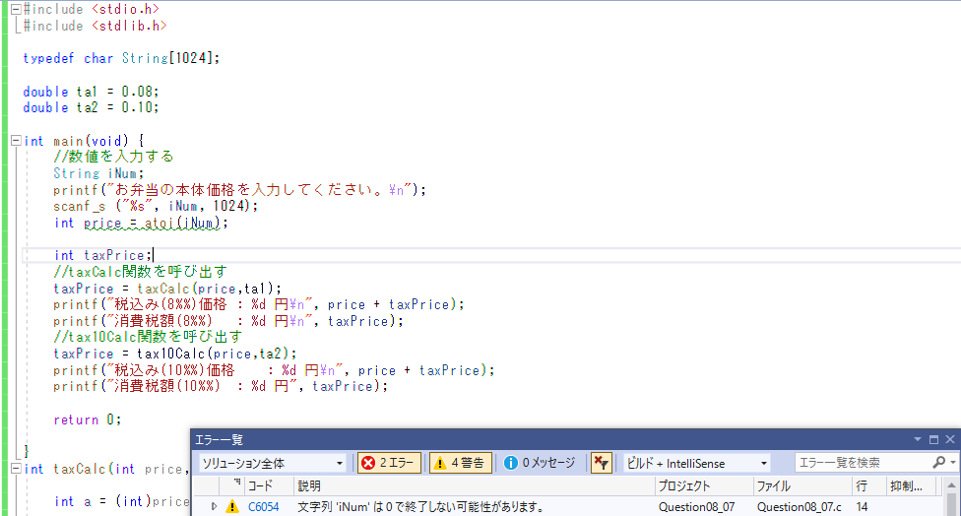Viewport: 961px width, 516px height.
Task: Toggle the 2 errors filter button
Action: pyautogui.click(x=389, y=463)
